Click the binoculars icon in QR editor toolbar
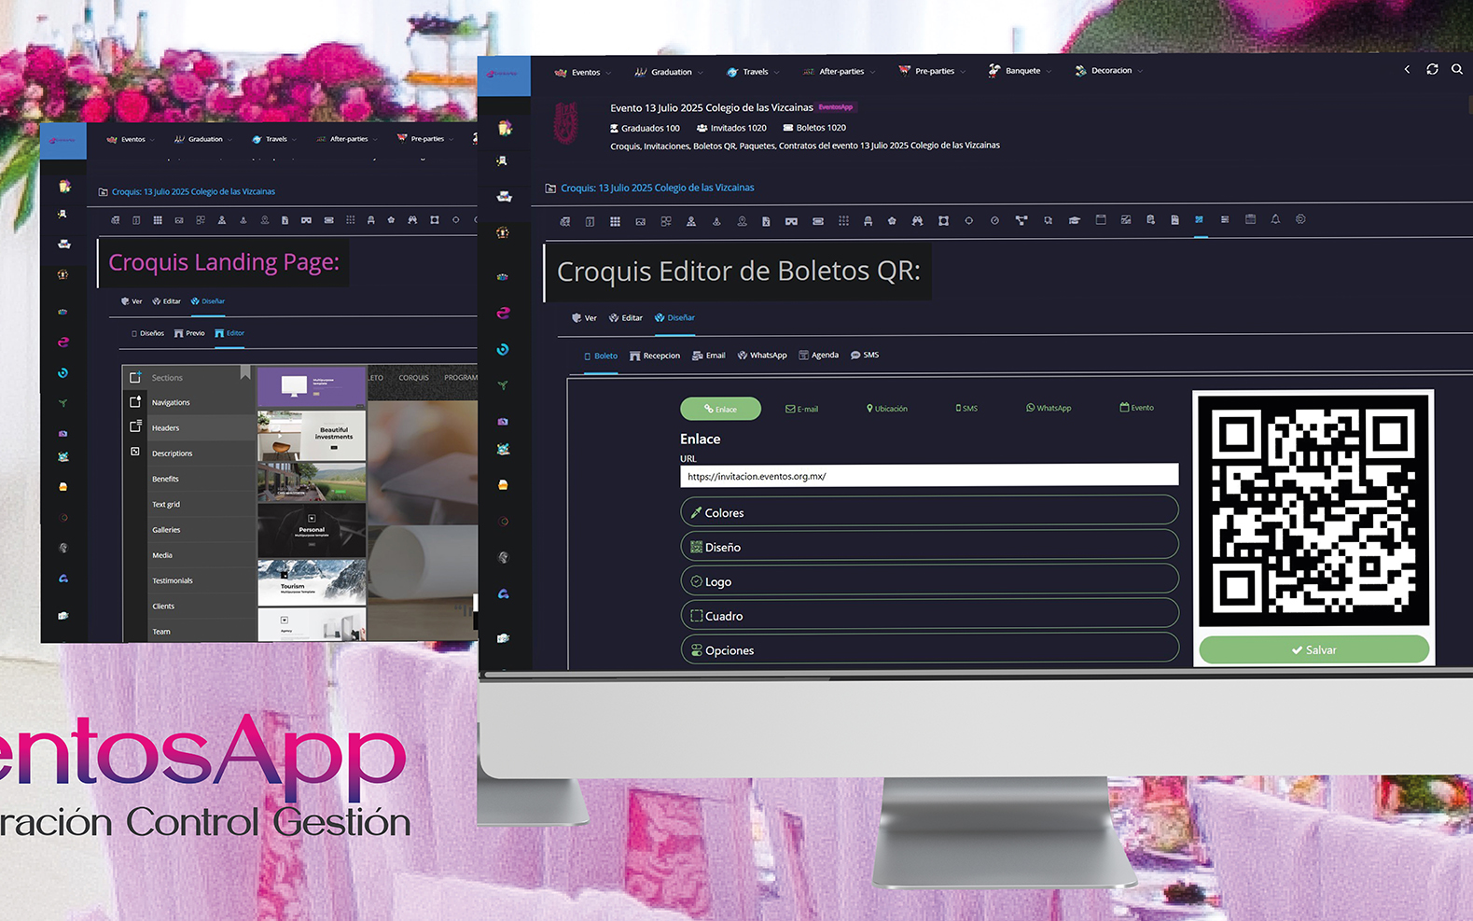Screen dimensions: 1473x921 pyautogui.click(x=917, y=221)
